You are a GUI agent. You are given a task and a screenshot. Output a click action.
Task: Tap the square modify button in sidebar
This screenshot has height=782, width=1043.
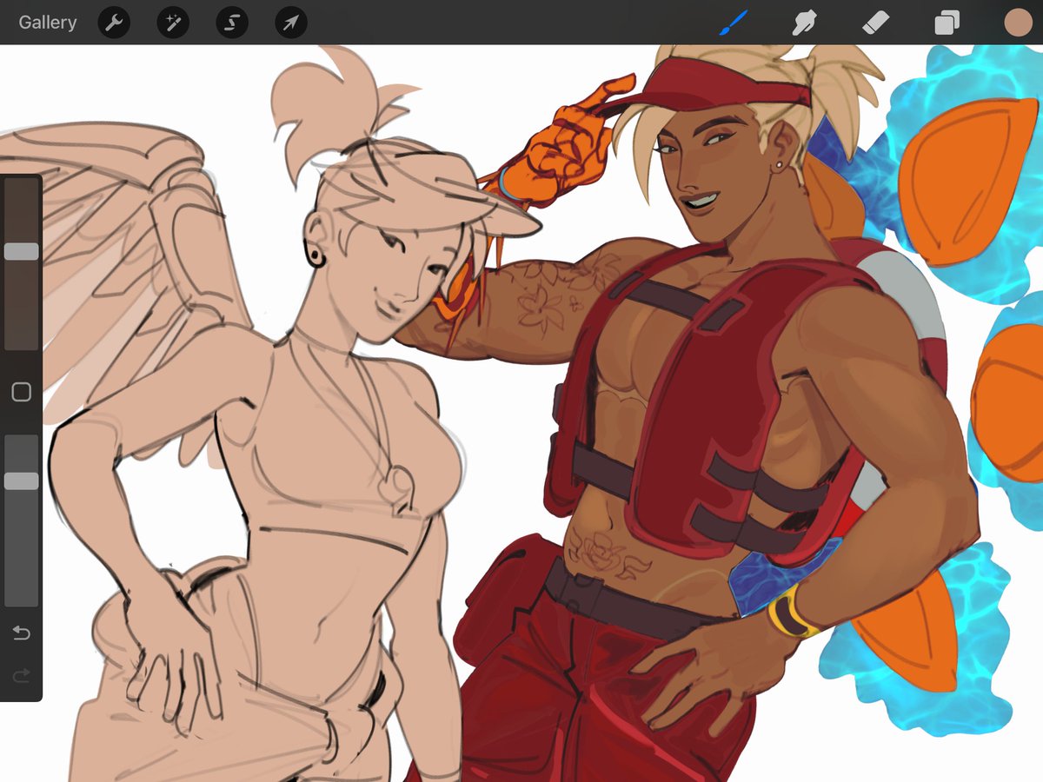(21, 392)
